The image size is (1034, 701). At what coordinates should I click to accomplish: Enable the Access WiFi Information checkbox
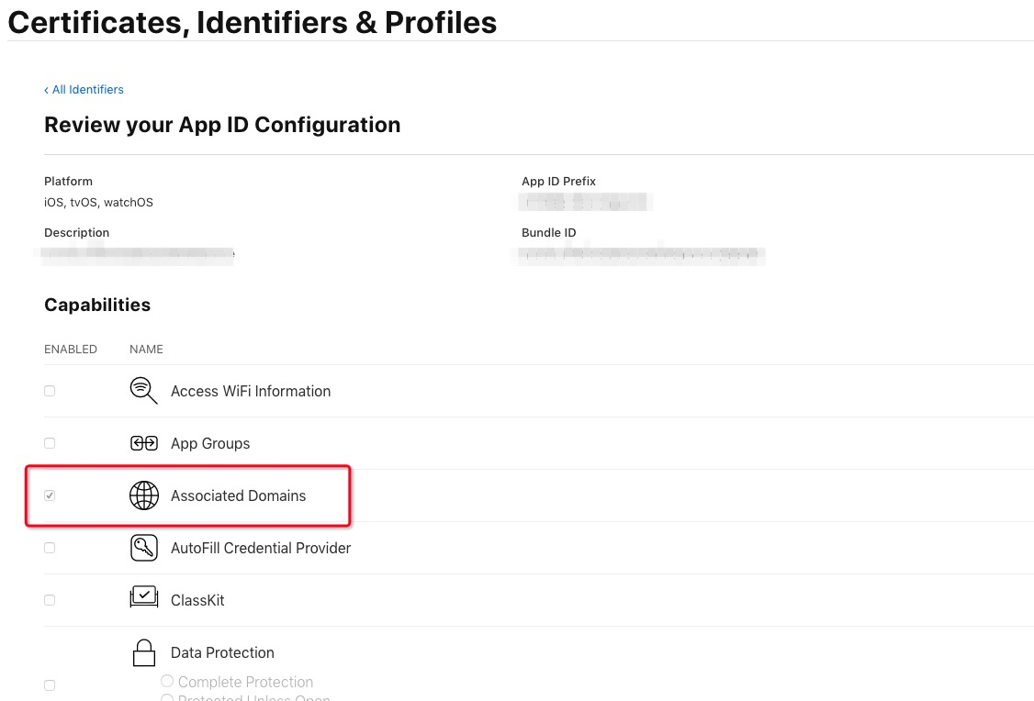(x=50, y=391)
